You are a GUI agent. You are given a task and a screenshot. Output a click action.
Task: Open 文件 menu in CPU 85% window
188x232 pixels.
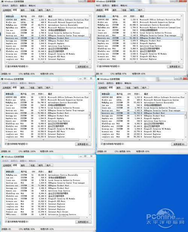coord(5,6)
